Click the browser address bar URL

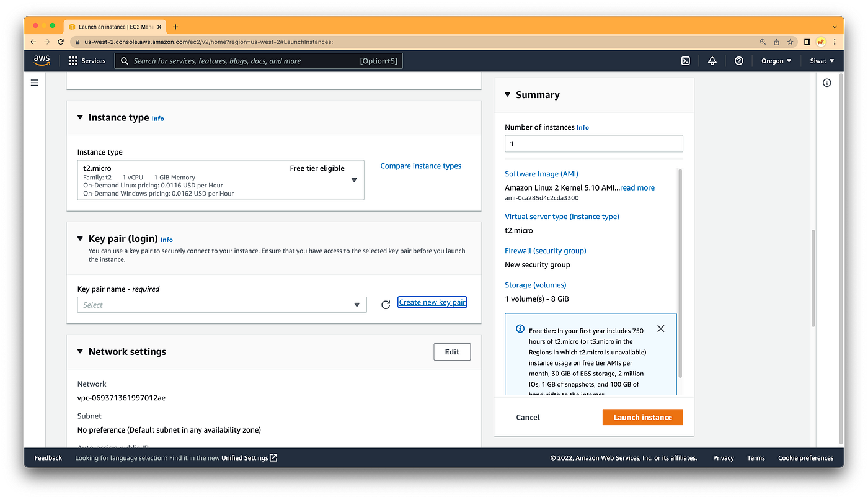tap(209, 42)
